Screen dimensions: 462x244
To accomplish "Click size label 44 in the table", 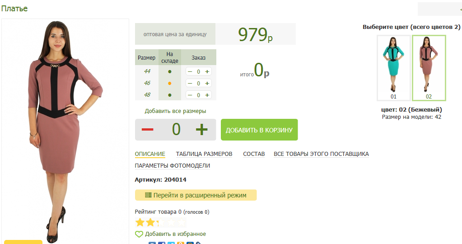I will (x=147, y=71).
